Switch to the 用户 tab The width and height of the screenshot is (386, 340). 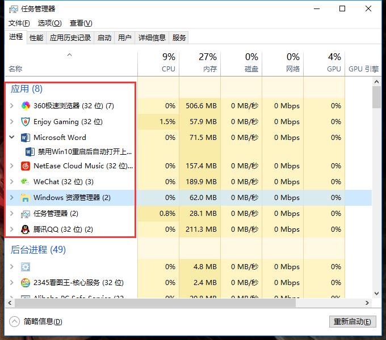124,38
